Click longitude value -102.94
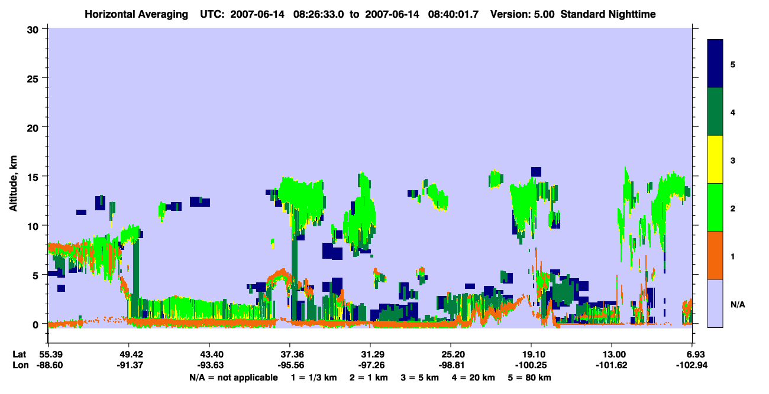The width and height of the screenshot is (769, 394). coord(692,365)
